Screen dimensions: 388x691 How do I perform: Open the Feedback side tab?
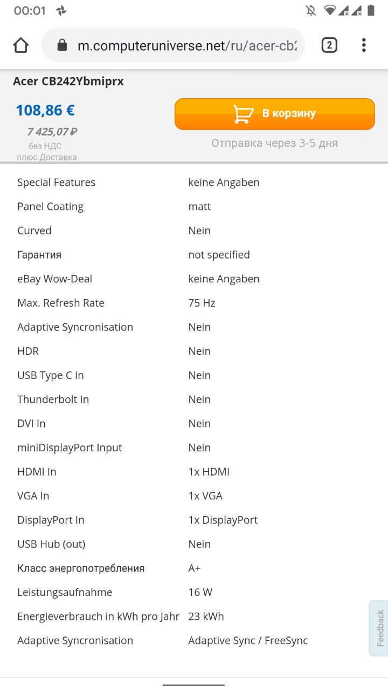click(379, 628)
